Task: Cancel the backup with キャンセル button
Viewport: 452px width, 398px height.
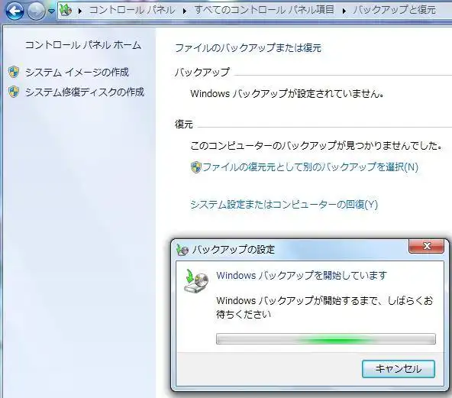Action: (399, 369)
